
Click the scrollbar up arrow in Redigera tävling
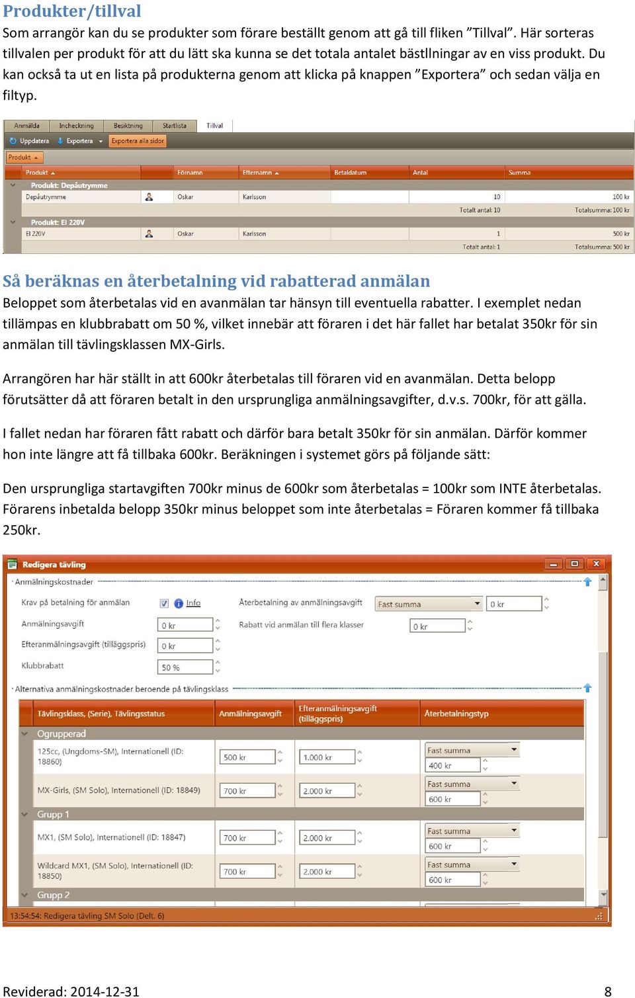(x=603, y=579)
